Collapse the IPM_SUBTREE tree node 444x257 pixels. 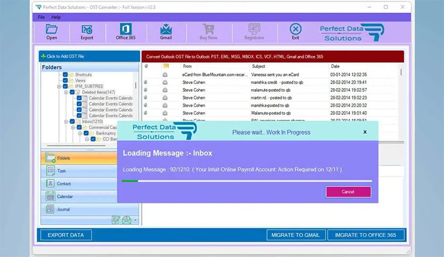point(59,87)
